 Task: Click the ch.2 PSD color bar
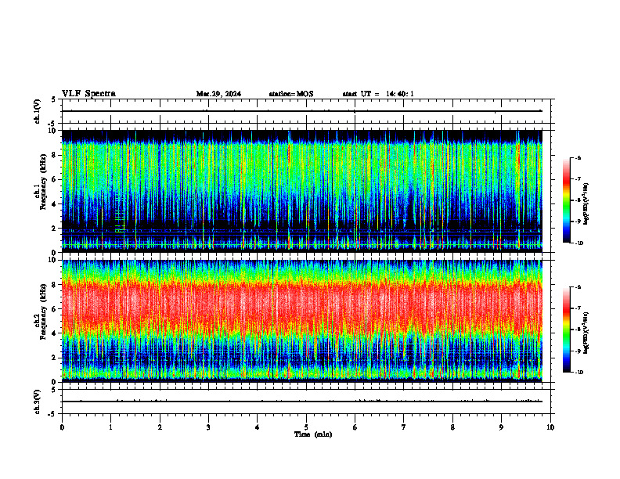pos(566,330)
